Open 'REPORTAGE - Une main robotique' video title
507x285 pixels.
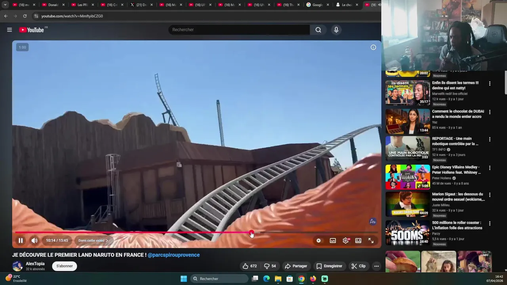point(455,141)
